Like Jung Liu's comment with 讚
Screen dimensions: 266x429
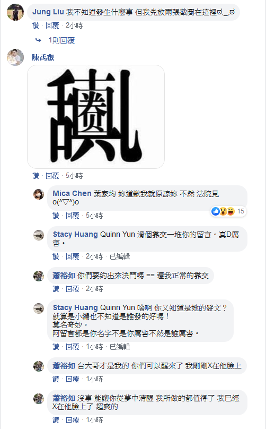pos(36,25)
